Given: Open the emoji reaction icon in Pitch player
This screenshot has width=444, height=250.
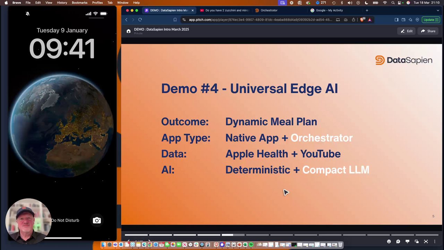Looking at the screenshot, I should point(389,241).
